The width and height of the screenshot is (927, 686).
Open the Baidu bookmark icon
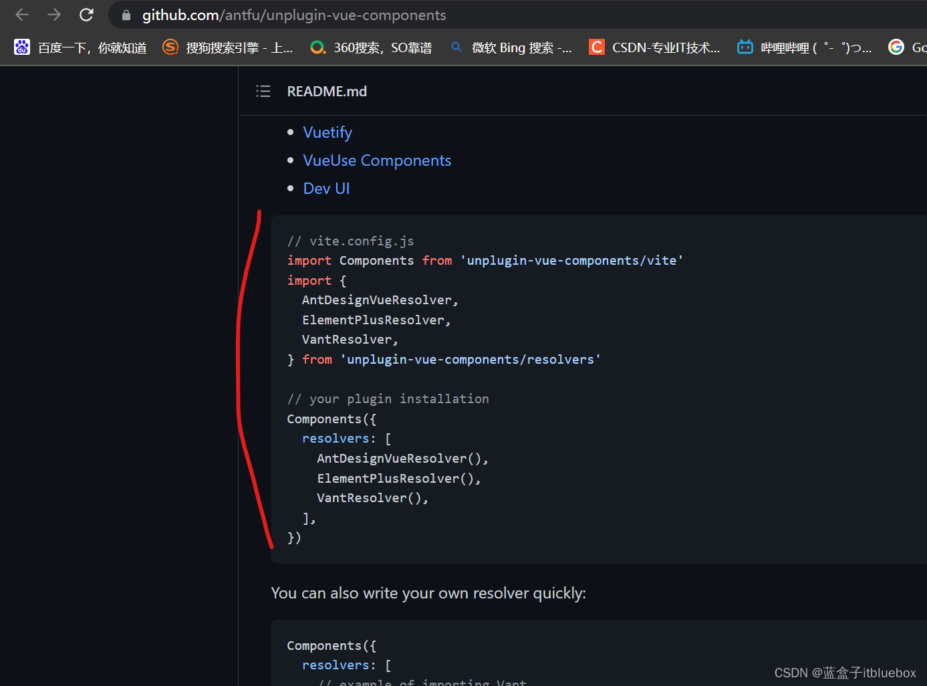tap(22, 47)
